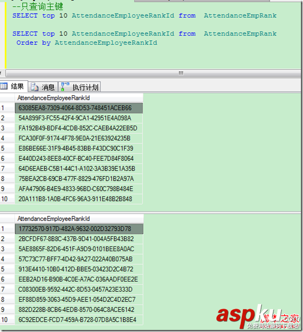
Task: Click the 'Order by AttendanceEmployeeRankId' line in the editor
Action: click(x=87, y=43)
